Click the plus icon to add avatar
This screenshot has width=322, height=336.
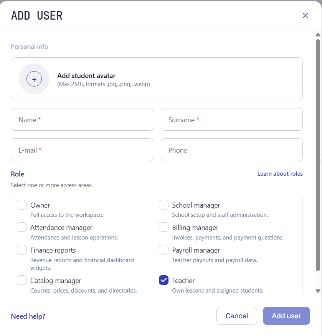tap(34, 79)
